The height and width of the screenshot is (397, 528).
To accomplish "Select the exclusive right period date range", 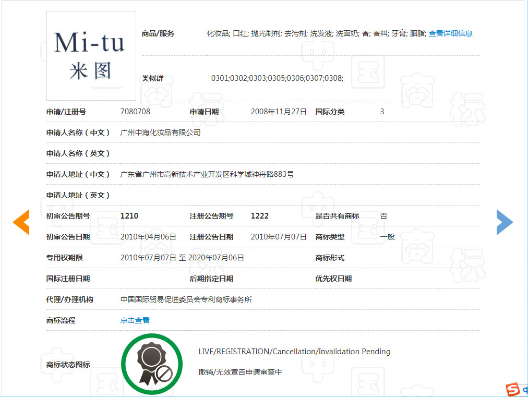I will coord(182,258).
